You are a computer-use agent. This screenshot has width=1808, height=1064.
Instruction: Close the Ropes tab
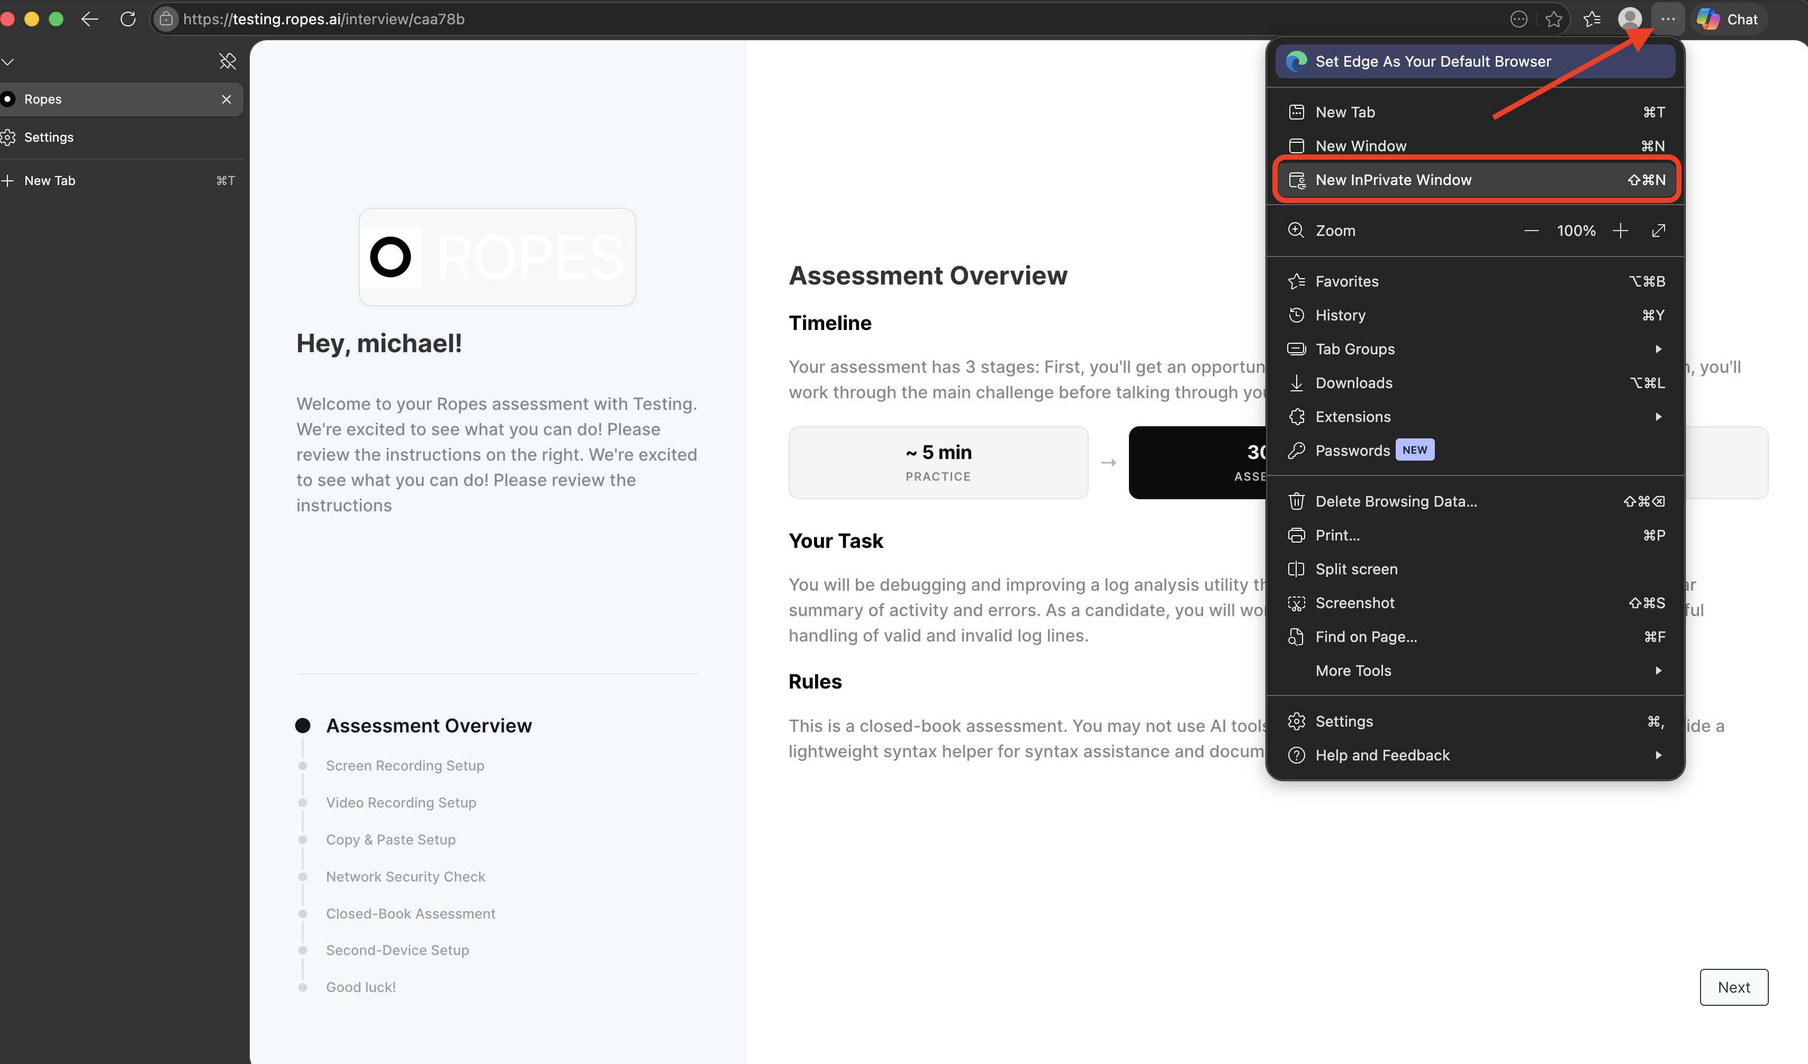[227, 99]
